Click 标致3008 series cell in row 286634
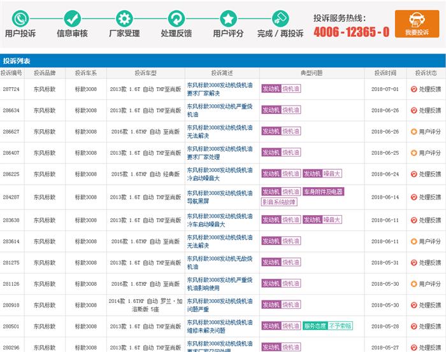Image resolution: width=446 pixels, height=352 pixels. pyautogui.click(x=86, y=111)
